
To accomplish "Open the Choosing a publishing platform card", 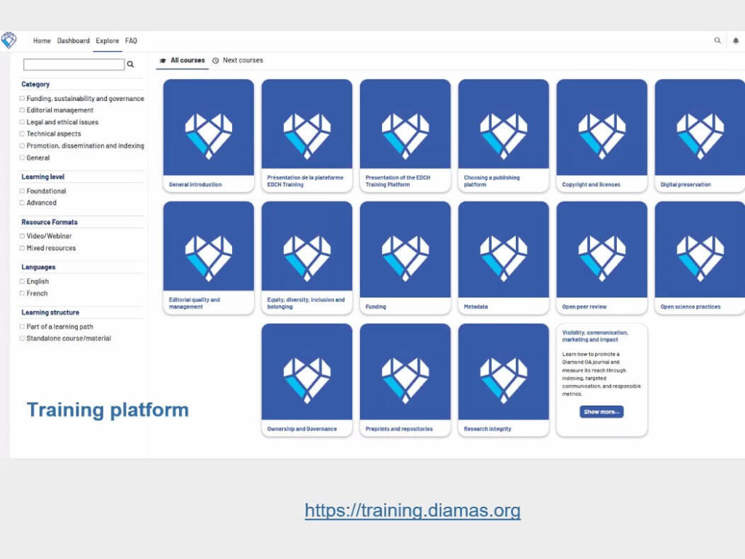I will point(503,135).
